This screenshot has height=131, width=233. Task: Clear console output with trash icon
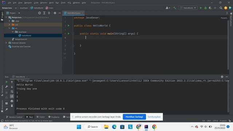pos(12,106)
